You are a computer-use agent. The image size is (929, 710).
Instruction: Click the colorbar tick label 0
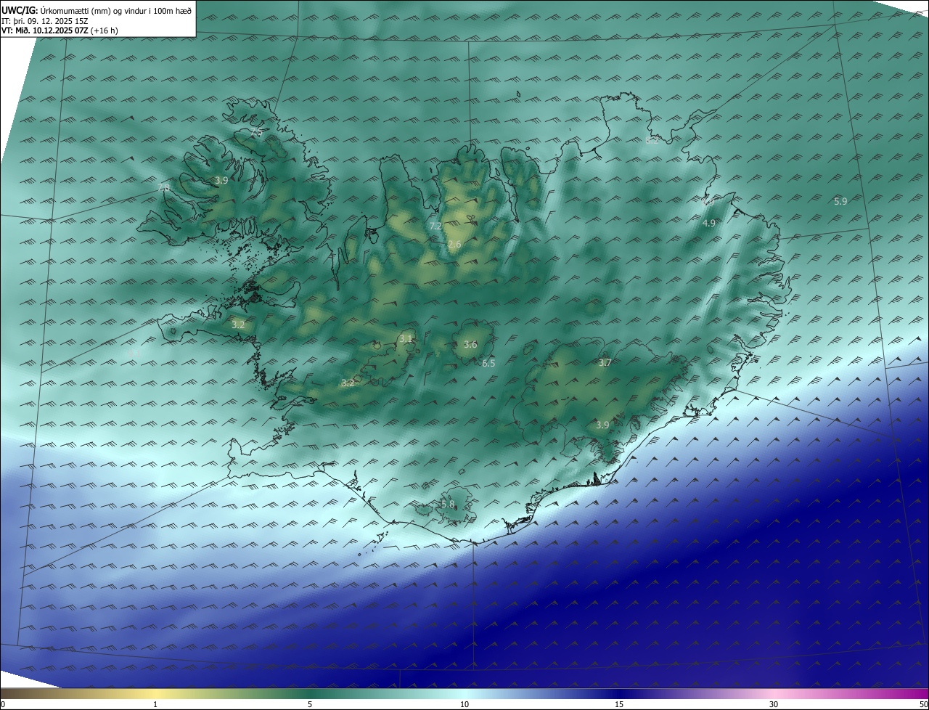[x=2, y=704]
